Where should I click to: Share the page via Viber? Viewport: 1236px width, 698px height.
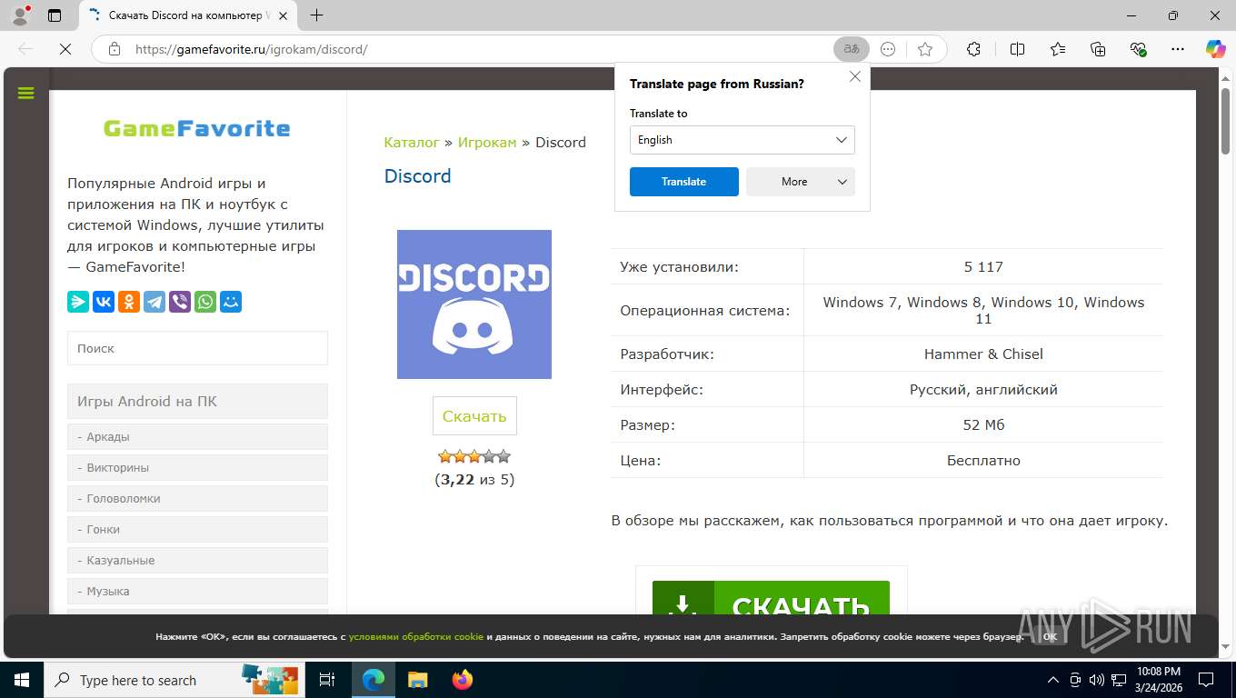pyautogui.click(x=180, y=302)
